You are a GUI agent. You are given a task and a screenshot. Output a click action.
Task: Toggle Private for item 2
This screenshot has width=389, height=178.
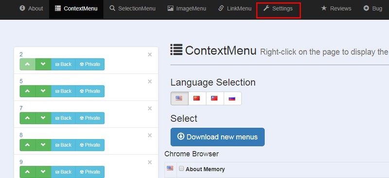(x=90, y=64)
